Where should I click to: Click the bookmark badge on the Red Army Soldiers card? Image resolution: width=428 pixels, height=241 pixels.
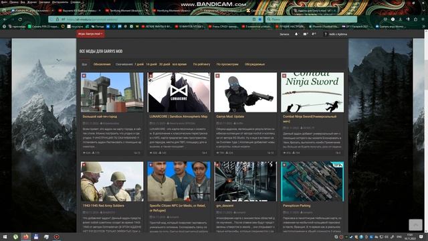point(84,165)
